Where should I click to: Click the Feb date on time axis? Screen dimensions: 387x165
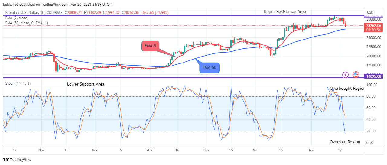tap(206, 150)
